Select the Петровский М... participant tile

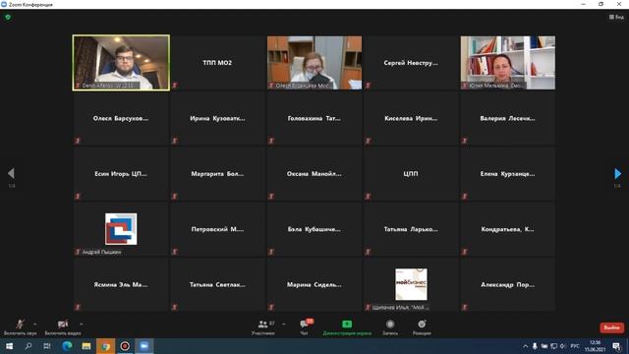(217, 229)
